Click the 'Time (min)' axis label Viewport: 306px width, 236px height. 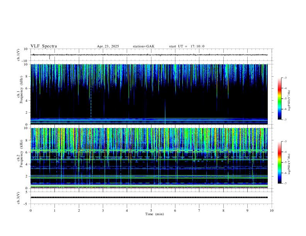point(155,214)
